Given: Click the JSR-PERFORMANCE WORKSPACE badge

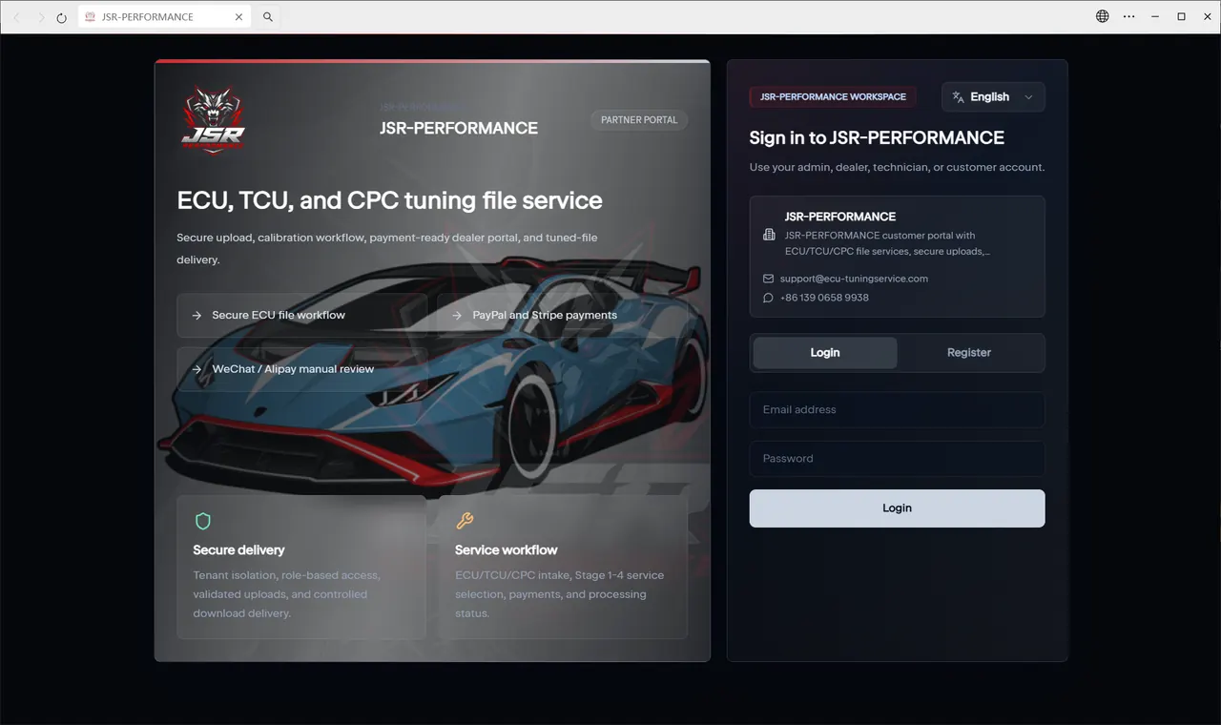Looking at the screenshot, I should tap(833, 97).
